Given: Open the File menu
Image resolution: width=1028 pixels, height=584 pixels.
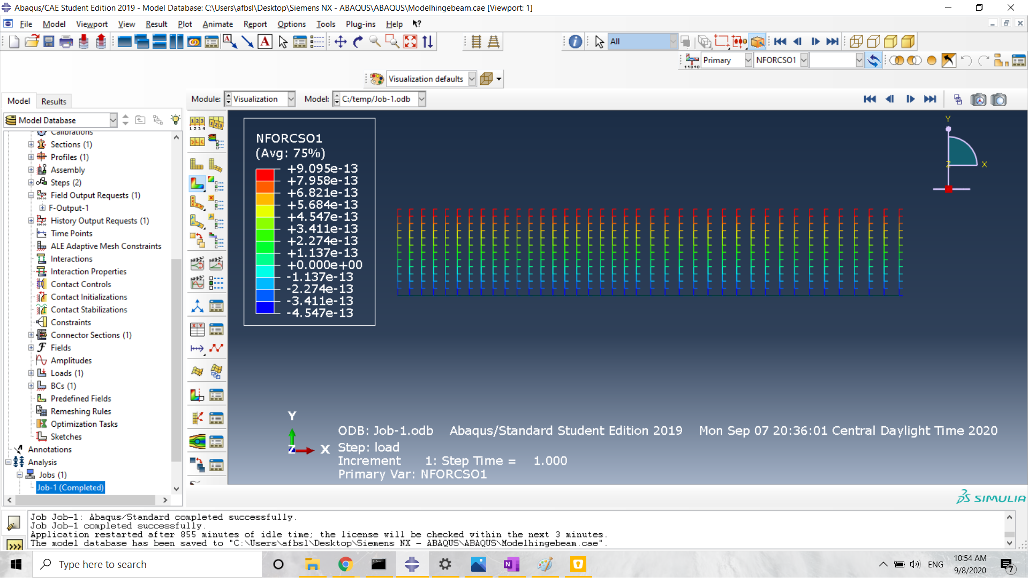Looking at the screenshot, I should (x=26, y=24).
